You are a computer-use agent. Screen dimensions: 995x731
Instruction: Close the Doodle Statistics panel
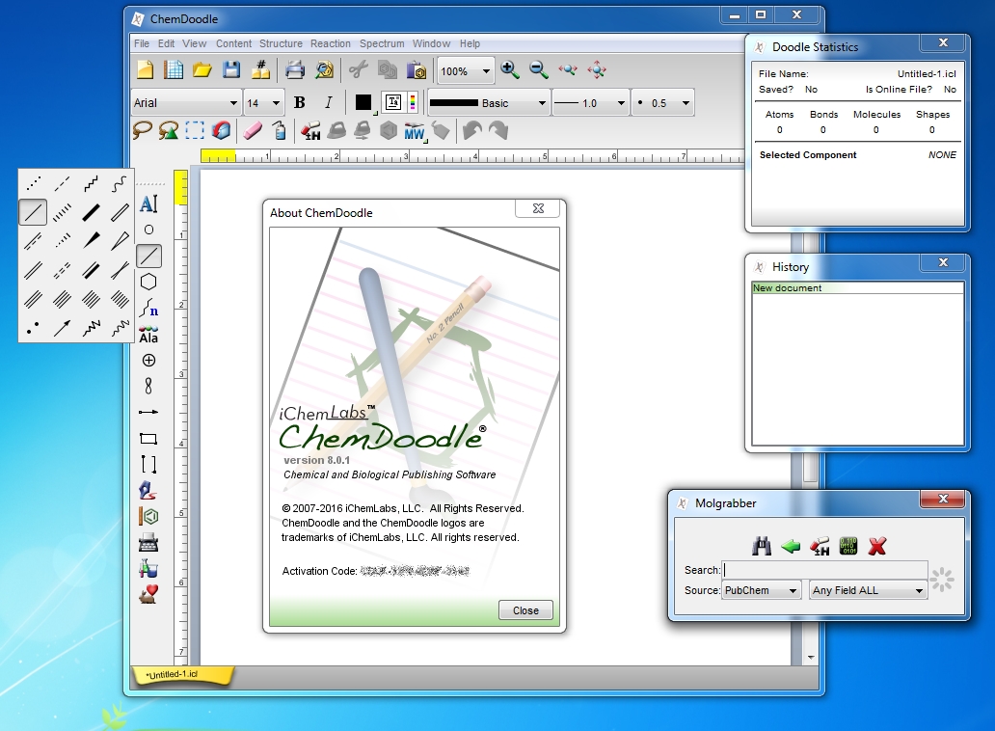pos(943,43)
